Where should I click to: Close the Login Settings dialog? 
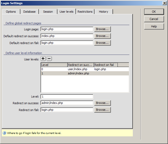click(164, 3)
